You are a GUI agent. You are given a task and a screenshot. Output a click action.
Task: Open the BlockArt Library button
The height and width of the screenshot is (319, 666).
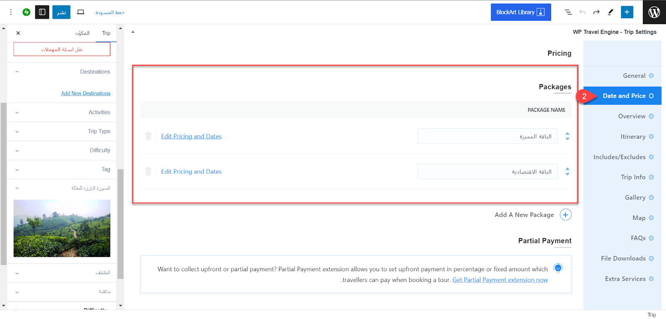[520, 12]
